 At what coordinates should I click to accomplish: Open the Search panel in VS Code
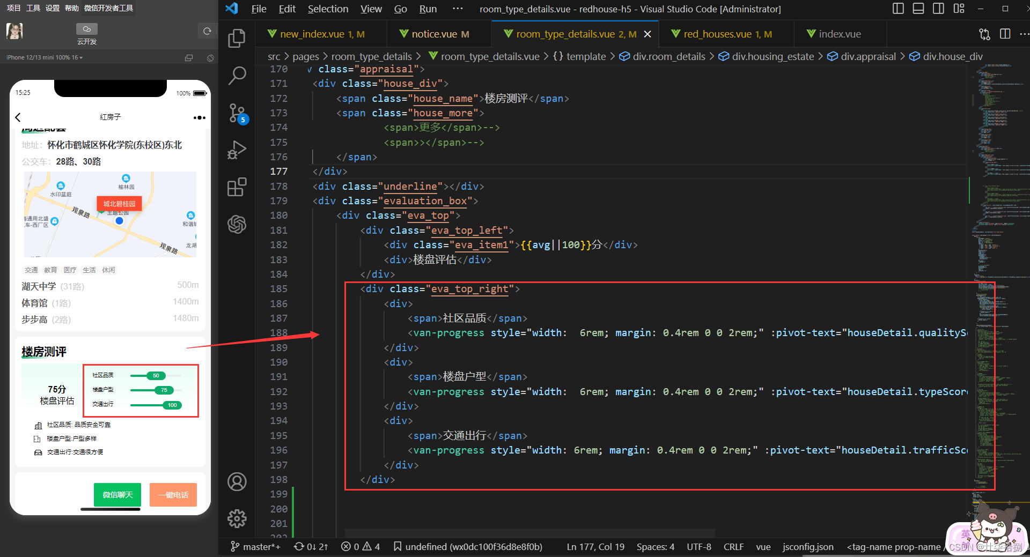point(237,76)
